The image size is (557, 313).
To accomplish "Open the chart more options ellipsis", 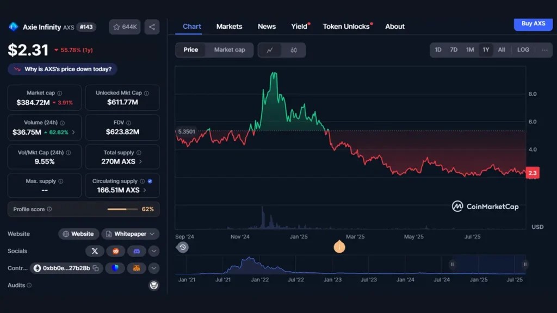I will (544, 50).
